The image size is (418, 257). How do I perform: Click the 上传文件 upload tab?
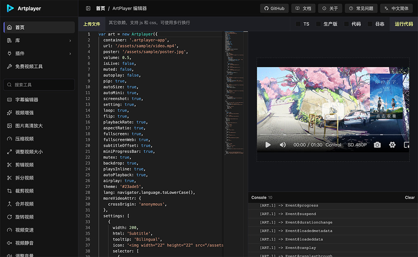[92, 24]
